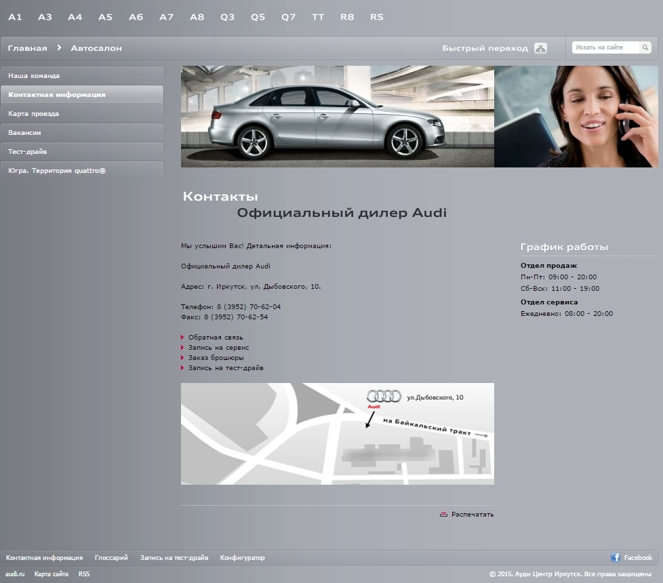Image resolution: width=663 pixels, height=583 pixels.
Task: Click the dealership location map image
Action: 338,434
